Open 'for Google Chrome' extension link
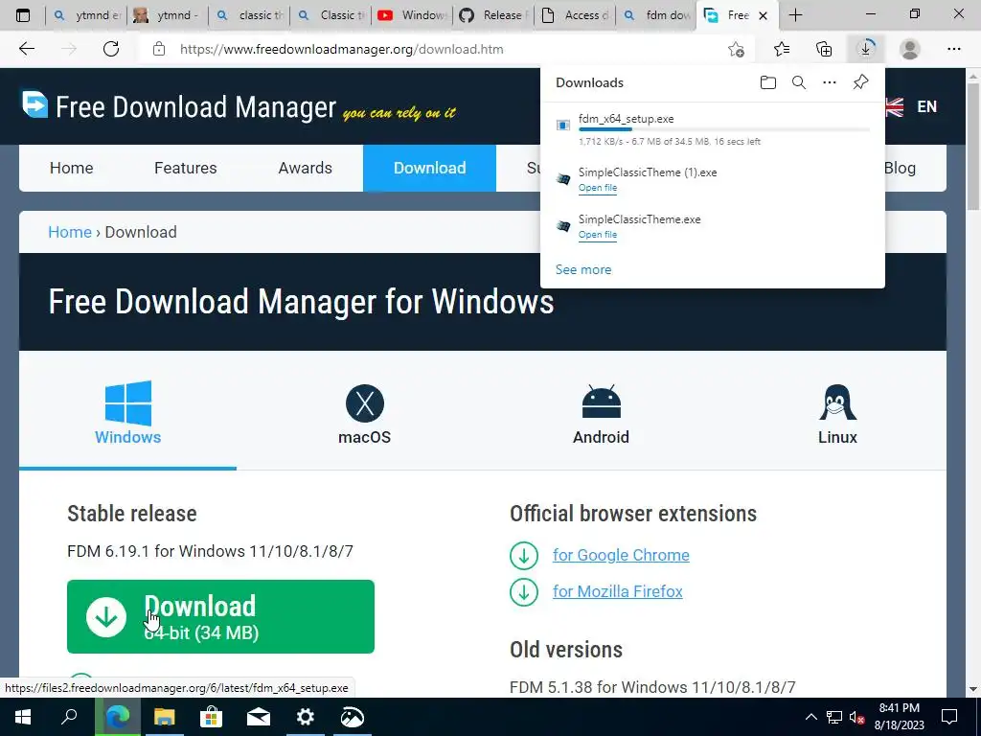 621,555
